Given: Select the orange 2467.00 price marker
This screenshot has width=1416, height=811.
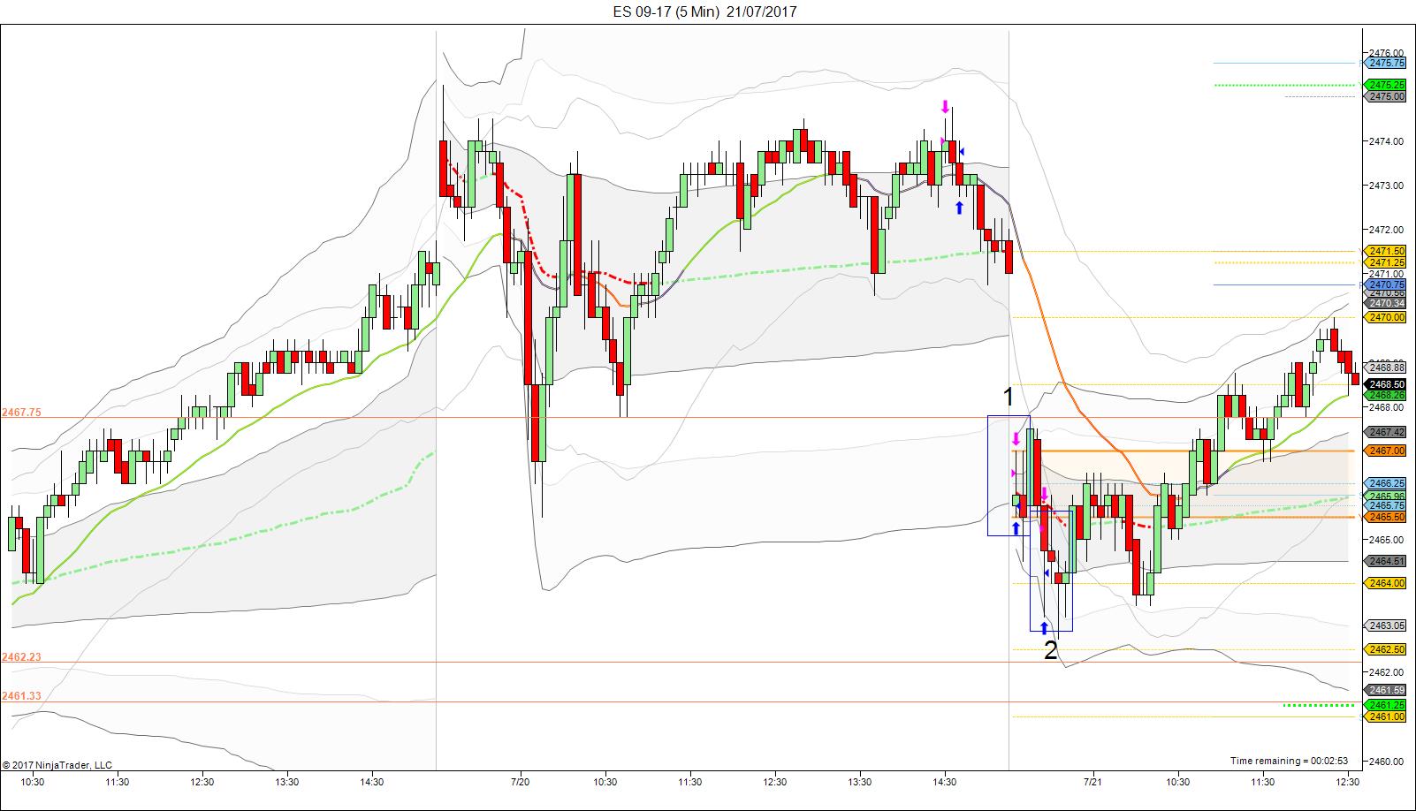Looking at the screenshot, I should pos(1386,451).
